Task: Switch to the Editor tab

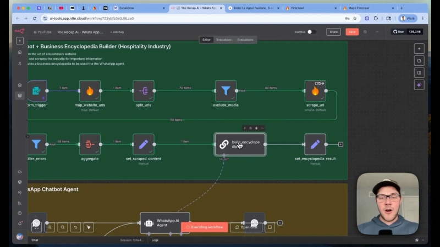Action: tap(207, 40)
